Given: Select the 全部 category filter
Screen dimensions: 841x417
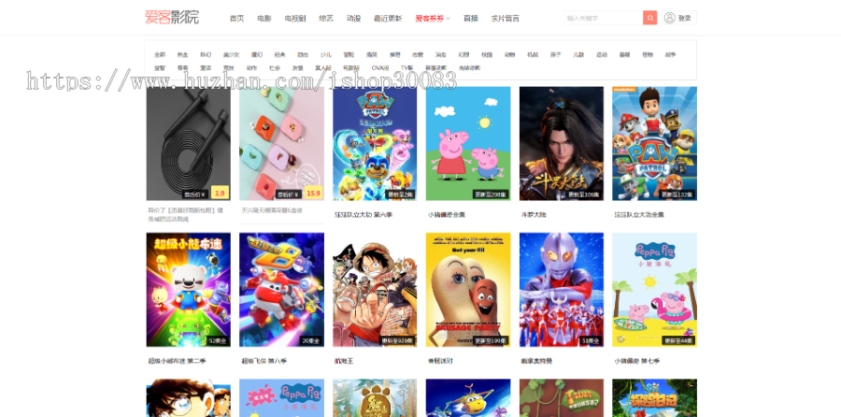Looking at the screenshot, I should [160, 55].
